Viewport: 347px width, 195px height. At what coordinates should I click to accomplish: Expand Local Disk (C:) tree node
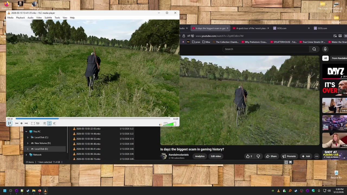[x=28, y=137]
